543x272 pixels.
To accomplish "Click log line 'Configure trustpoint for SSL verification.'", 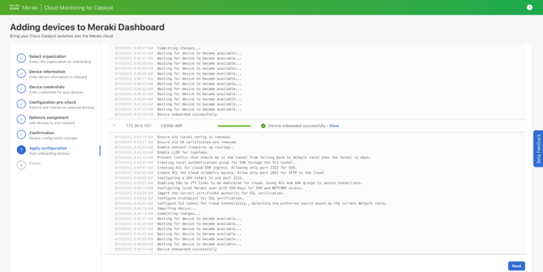I will pos(200,198).
